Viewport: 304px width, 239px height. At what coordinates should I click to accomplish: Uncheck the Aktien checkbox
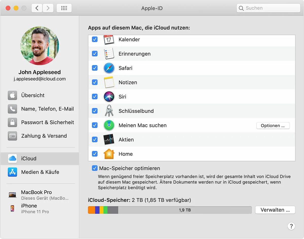pyautogui.click(x=95, y=140)
